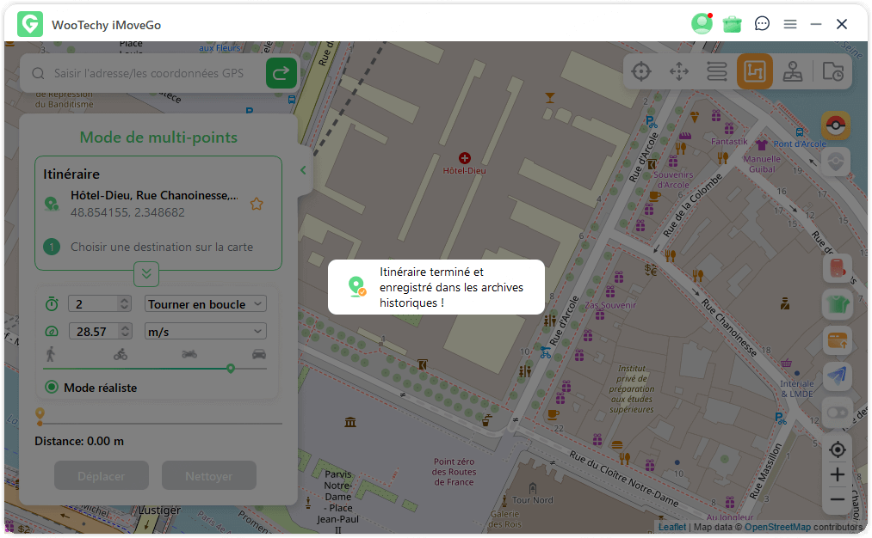The height and width of the screenshot is (538, 872).
Task: Open the Pokéball tool on the map
Action: 835,125
